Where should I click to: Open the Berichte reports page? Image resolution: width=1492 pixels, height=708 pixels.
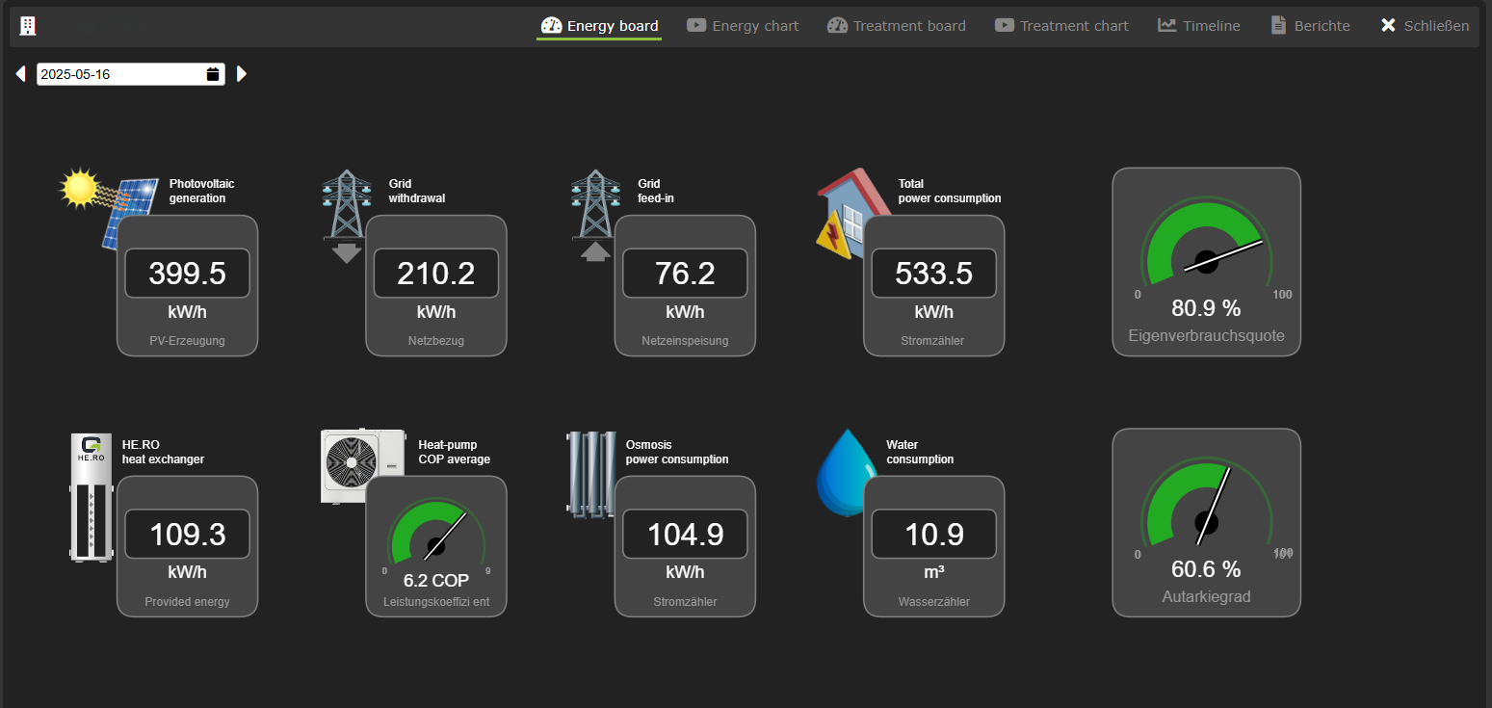point(1310,26)
